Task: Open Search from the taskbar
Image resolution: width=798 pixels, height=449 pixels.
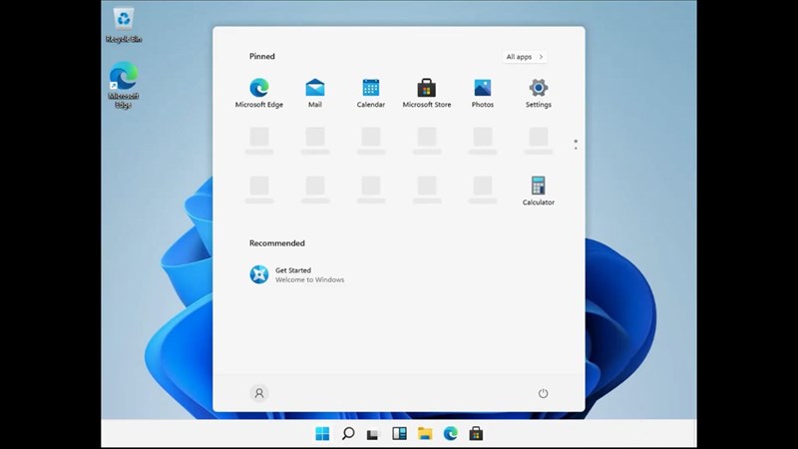Action: [348, 433]
